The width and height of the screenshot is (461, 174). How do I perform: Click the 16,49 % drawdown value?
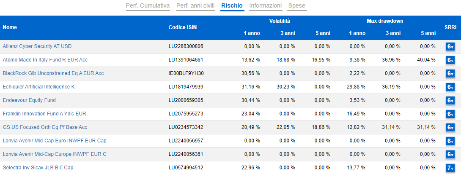pos(356,114)
